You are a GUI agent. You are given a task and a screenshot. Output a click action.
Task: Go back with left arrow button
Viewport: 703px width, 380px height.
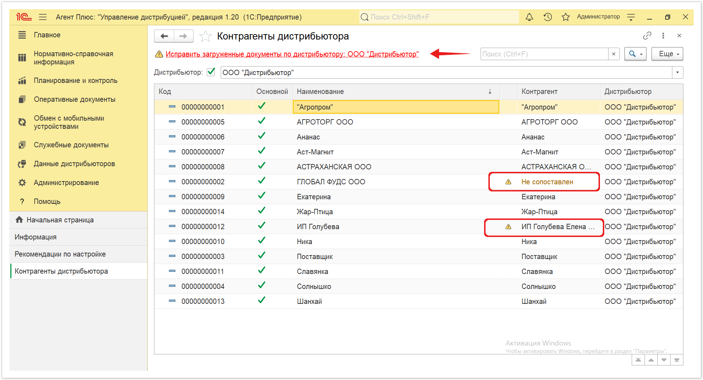(164, 36)
